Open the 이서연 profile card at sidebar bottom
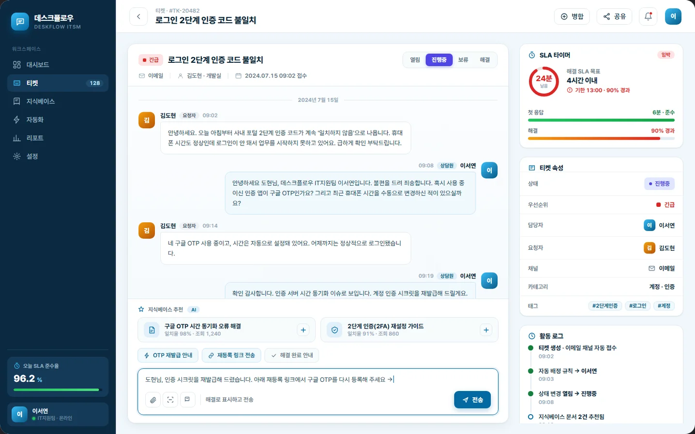The height and width of the screenshot is (434, 695). click(58, 414)
